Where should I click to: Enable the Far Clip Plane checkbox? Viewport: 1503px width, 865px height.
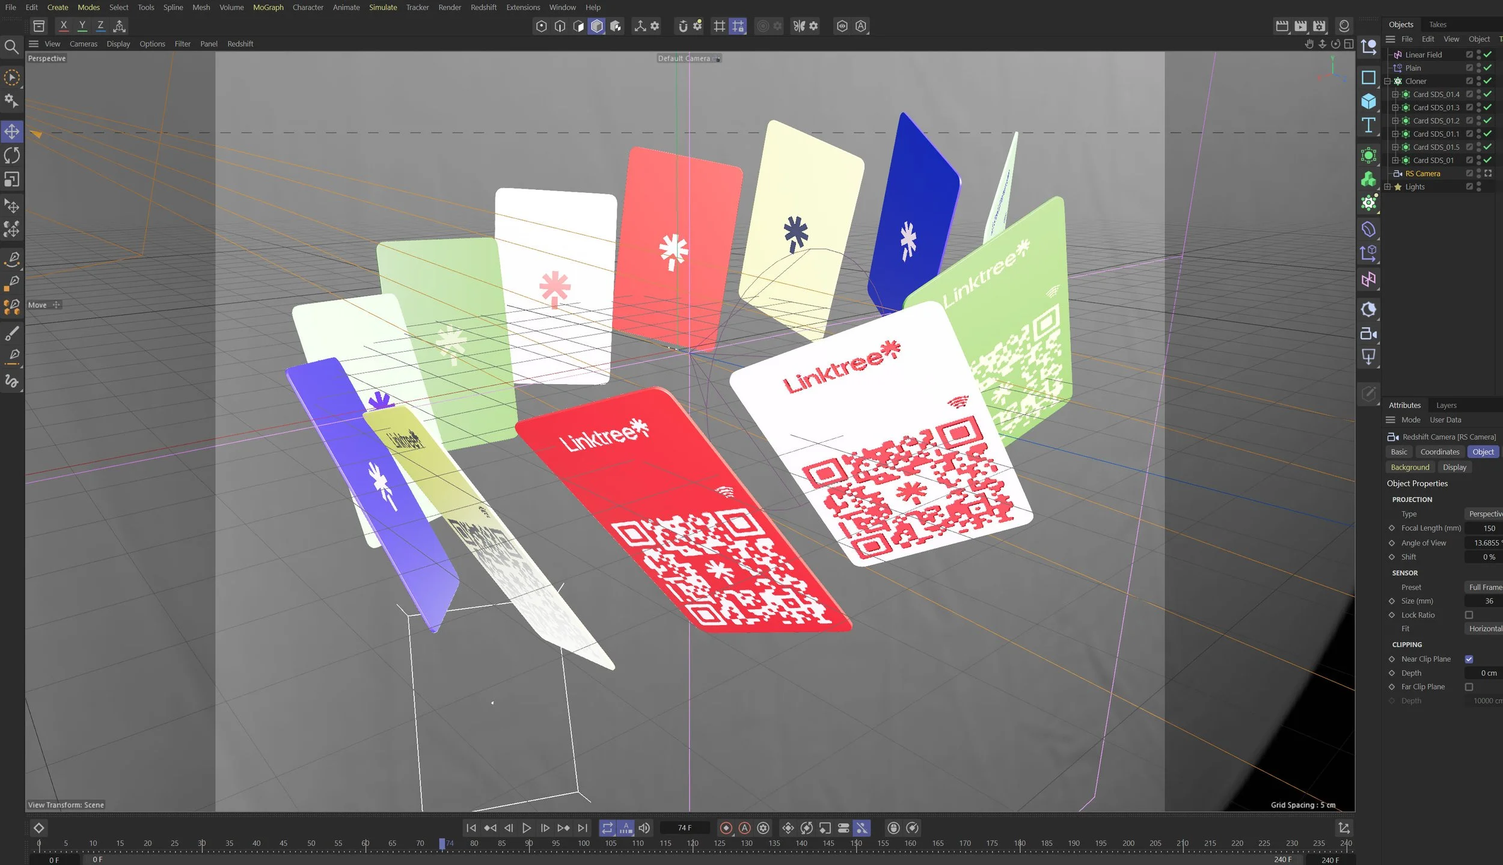pyautogui.click(x=1469, y=686)
